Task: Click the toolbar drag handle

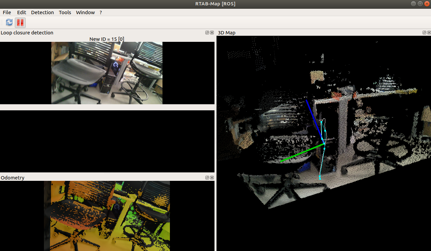Action: pyautogui.click(x=2, y=23)
